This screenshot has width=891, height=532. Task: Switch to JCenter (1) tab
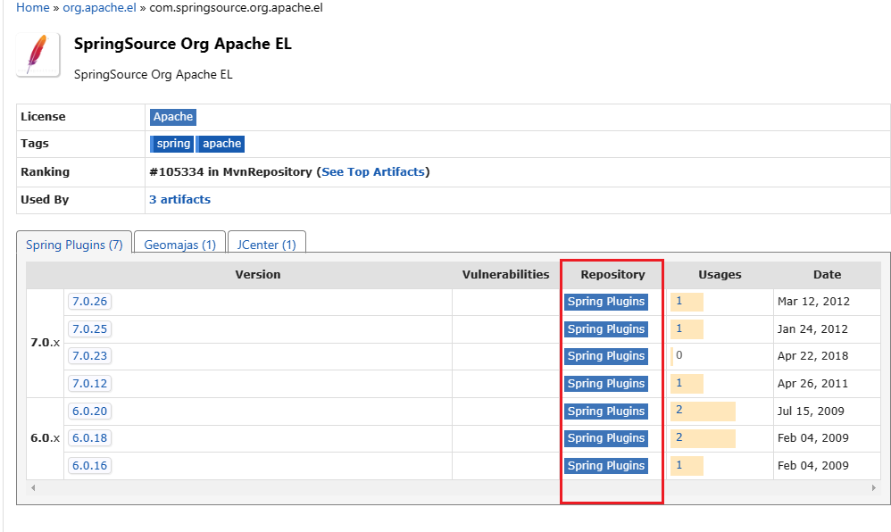(267, 245)
